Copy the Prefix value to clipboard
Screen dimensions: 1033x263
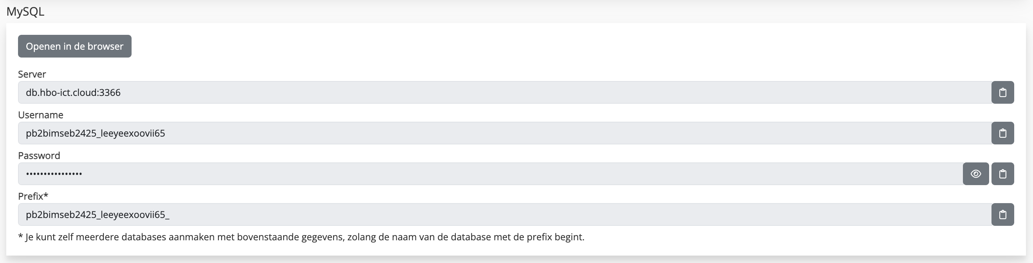pos(1002,214)
